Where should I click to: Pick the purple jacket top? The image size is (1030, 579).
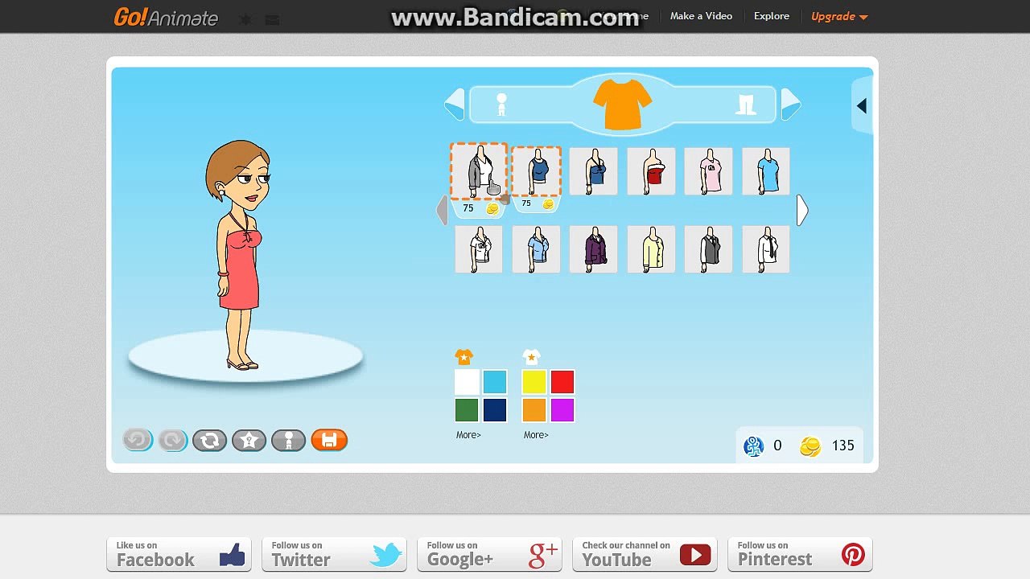coord(593,249)
